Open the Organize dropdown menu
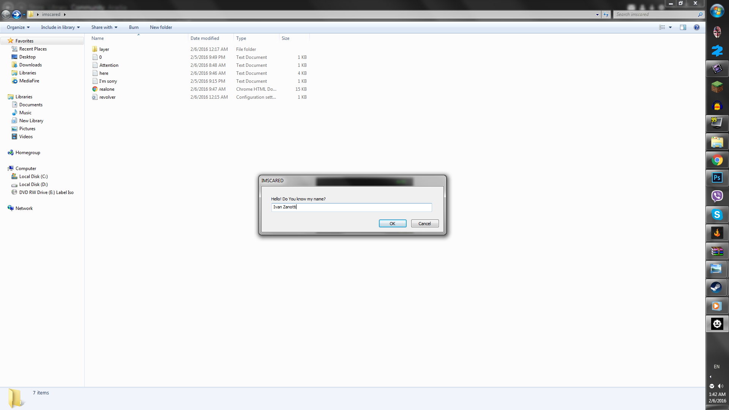Viewport: 729px width, 410px height. 18,27
